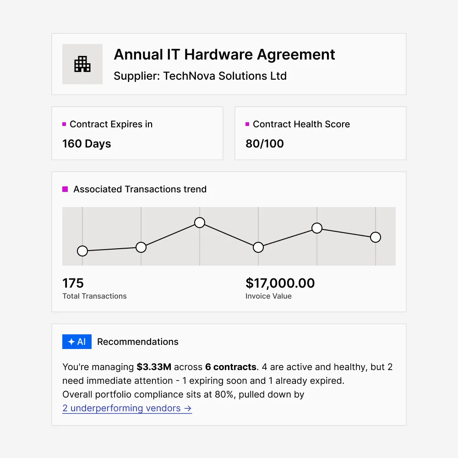Viewport: 458px width, 458px height.
Task: Open the 80/100 contract health score card
Action: pyautogui.click(x=321, y=133)
